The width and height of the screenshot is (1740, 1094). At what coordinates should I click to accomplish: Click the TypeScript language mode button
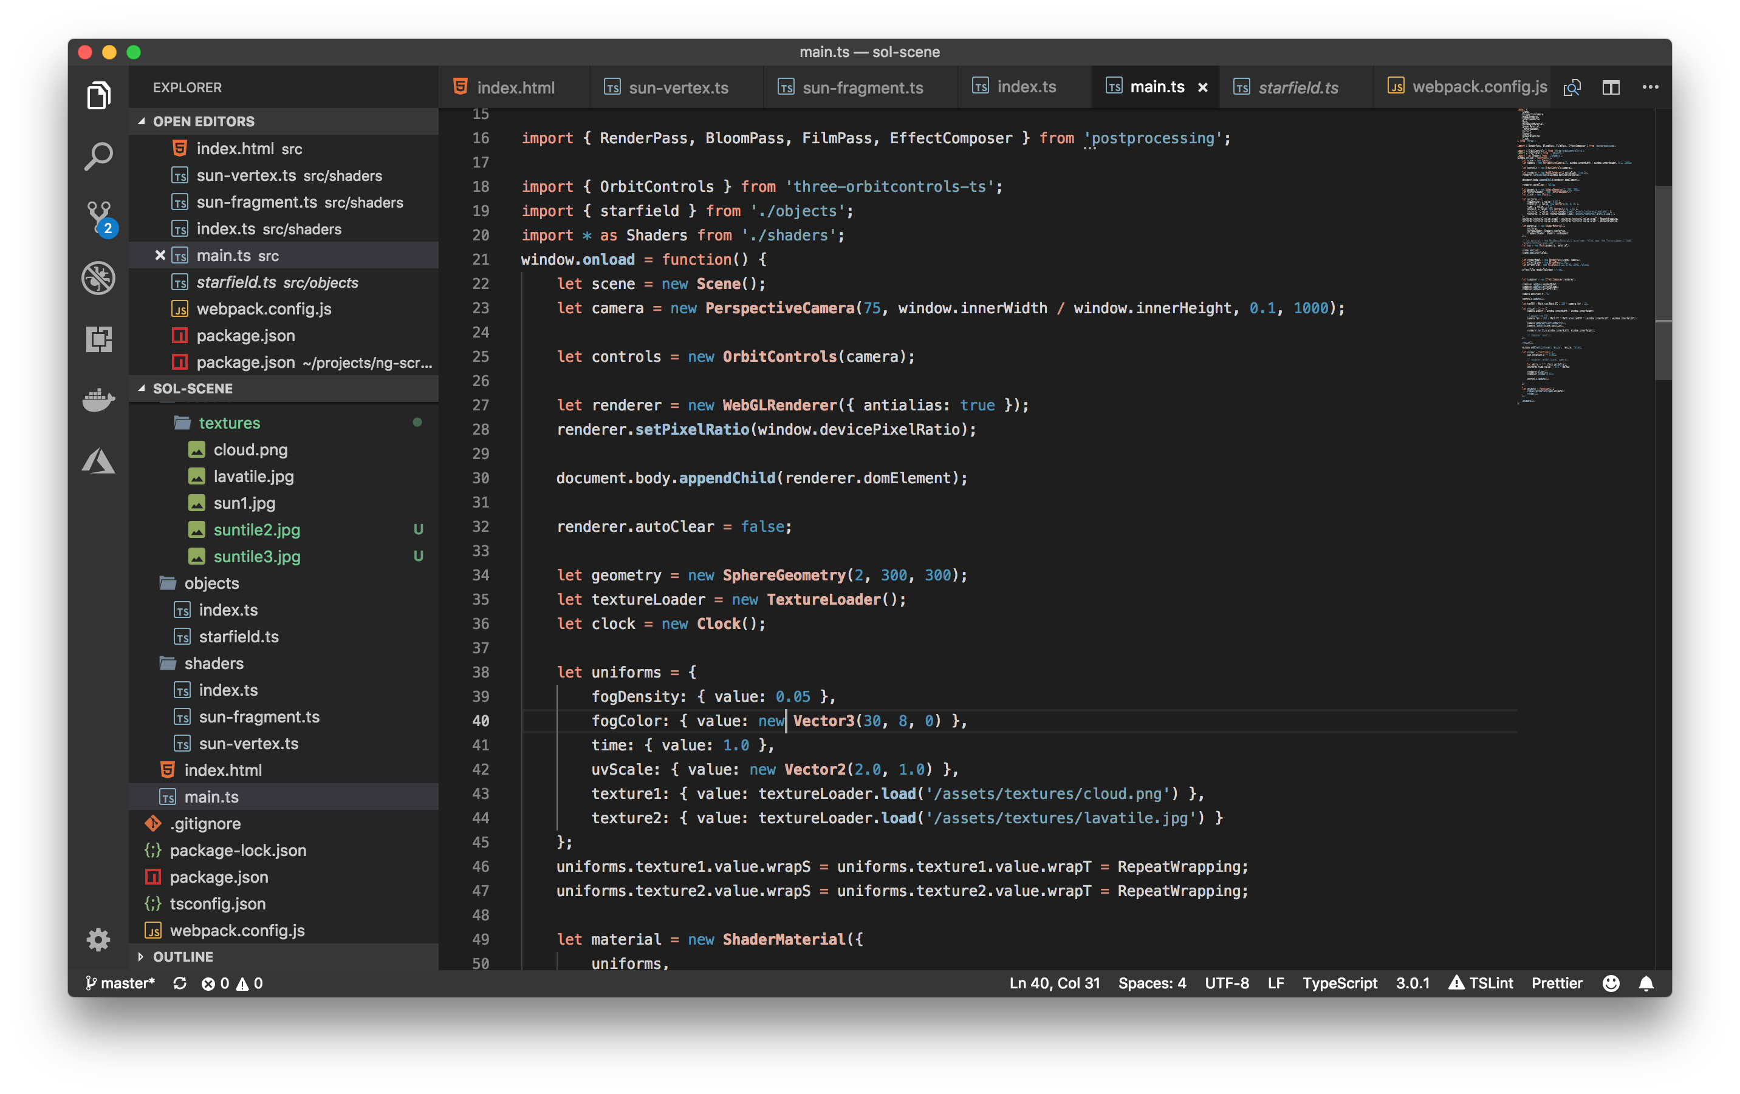(1339, 984)
